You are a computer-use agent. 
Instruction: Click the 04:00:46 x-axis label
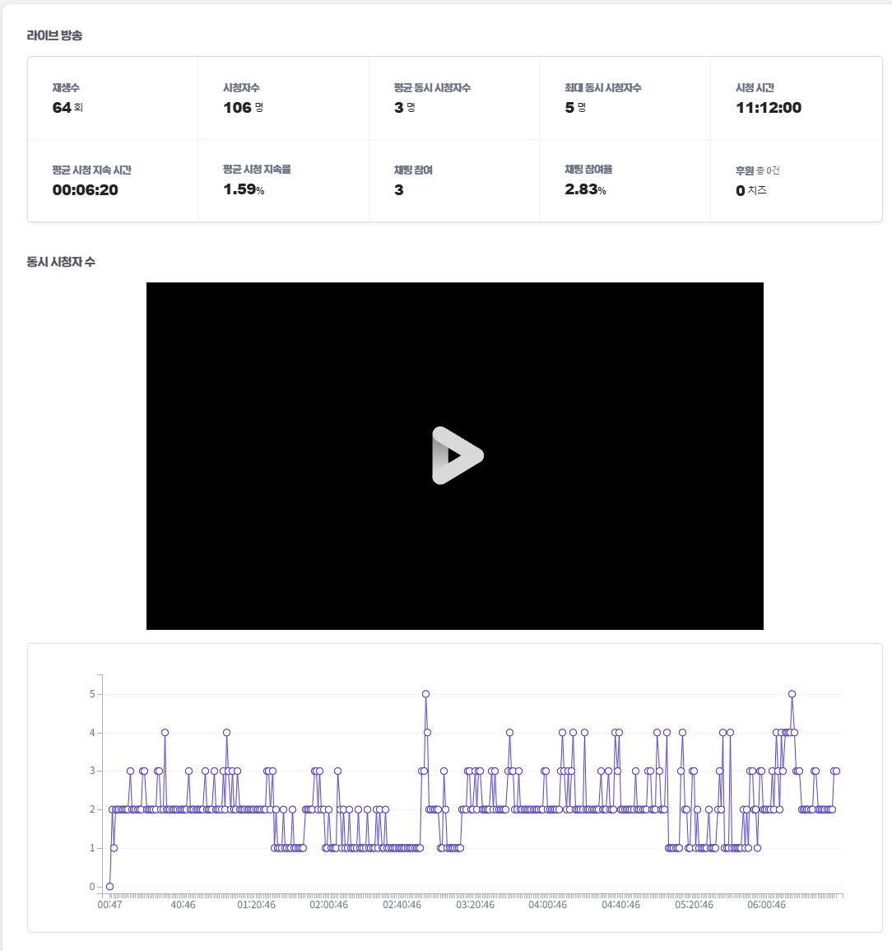point(548,905)
